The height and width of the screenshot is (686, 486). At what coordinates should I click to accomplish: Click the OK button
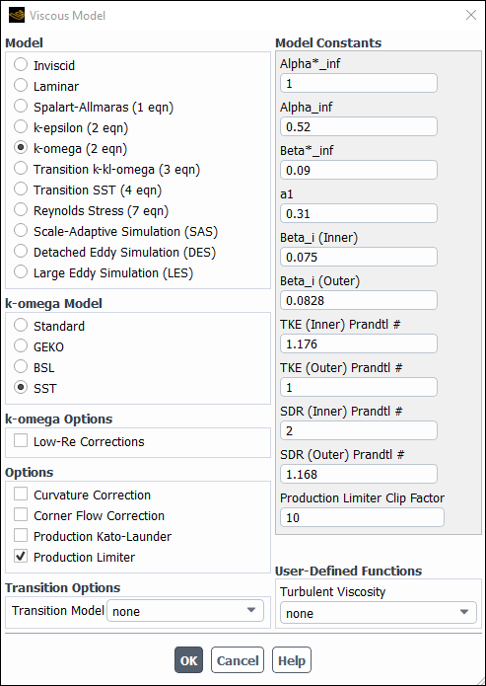click(189, 659)
